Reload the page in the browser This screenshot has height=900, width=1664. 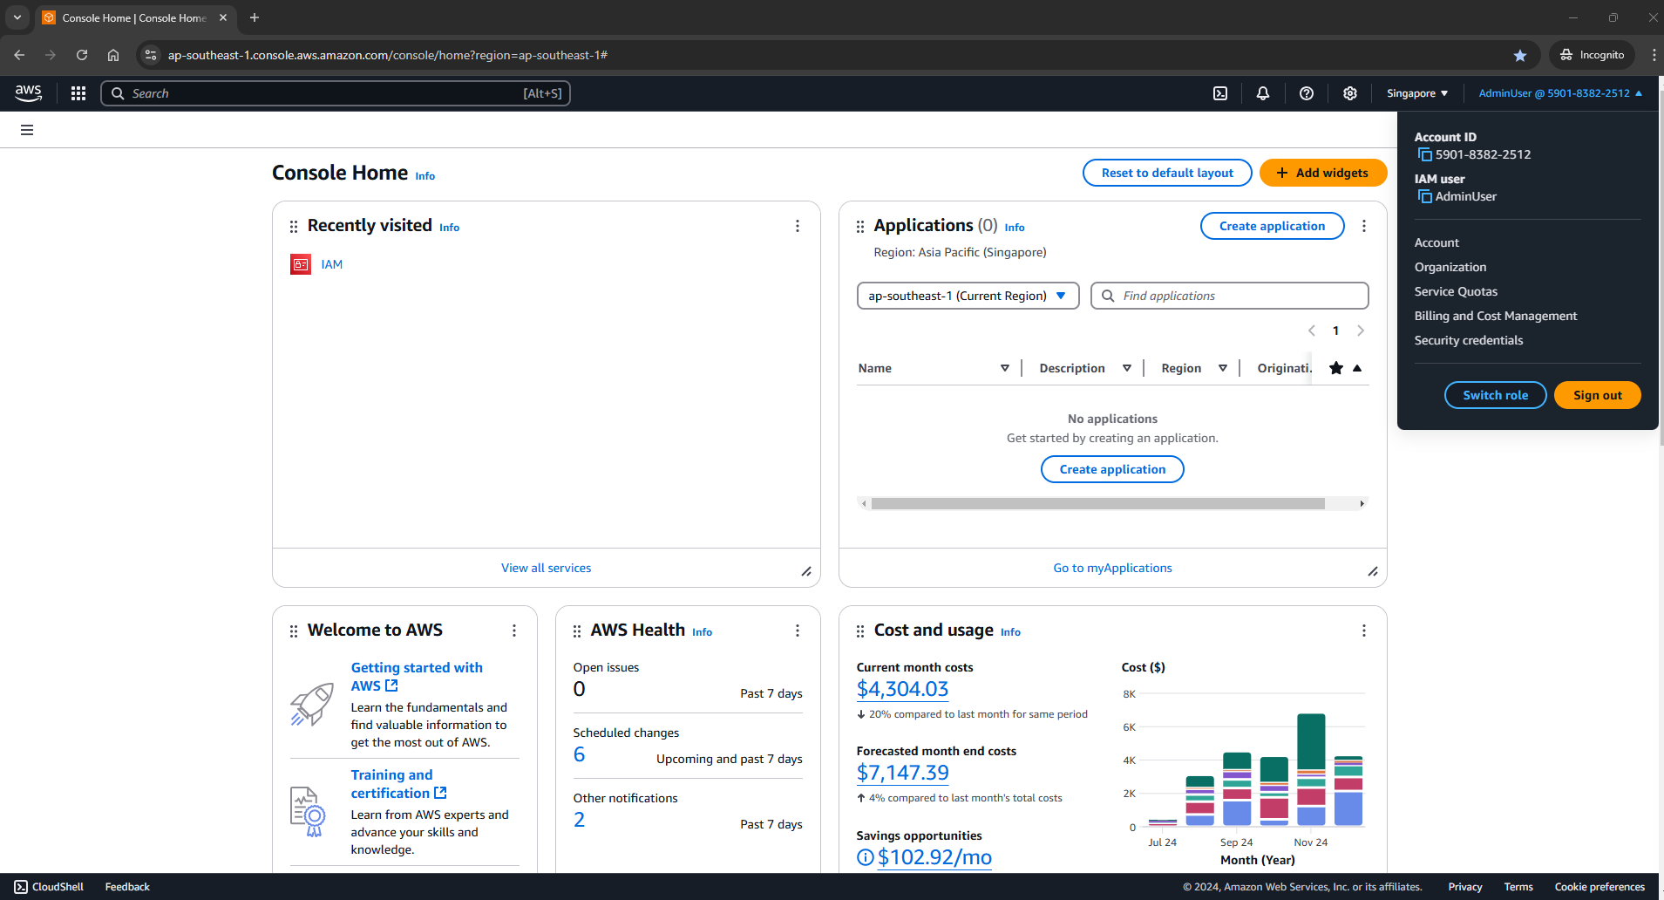tap(82, 55)
